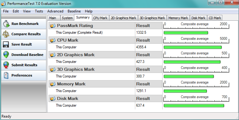Click the Run Benchmark stopwatch icon
Image resolution: width=239 pixels, height=120 pixels.
coord(6,24)
